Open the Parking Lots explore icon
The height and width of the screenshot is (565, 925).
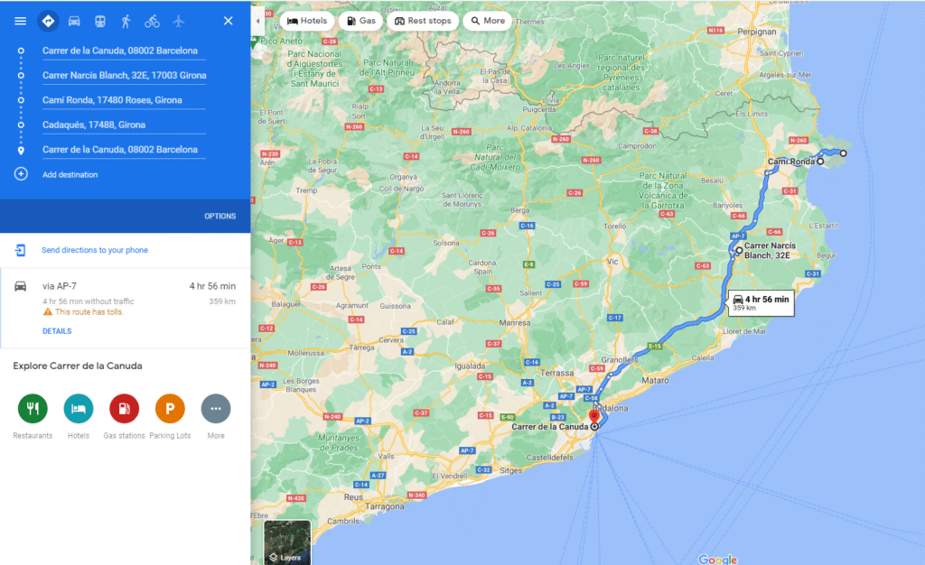pyautogui.click(x=170, y=409)
